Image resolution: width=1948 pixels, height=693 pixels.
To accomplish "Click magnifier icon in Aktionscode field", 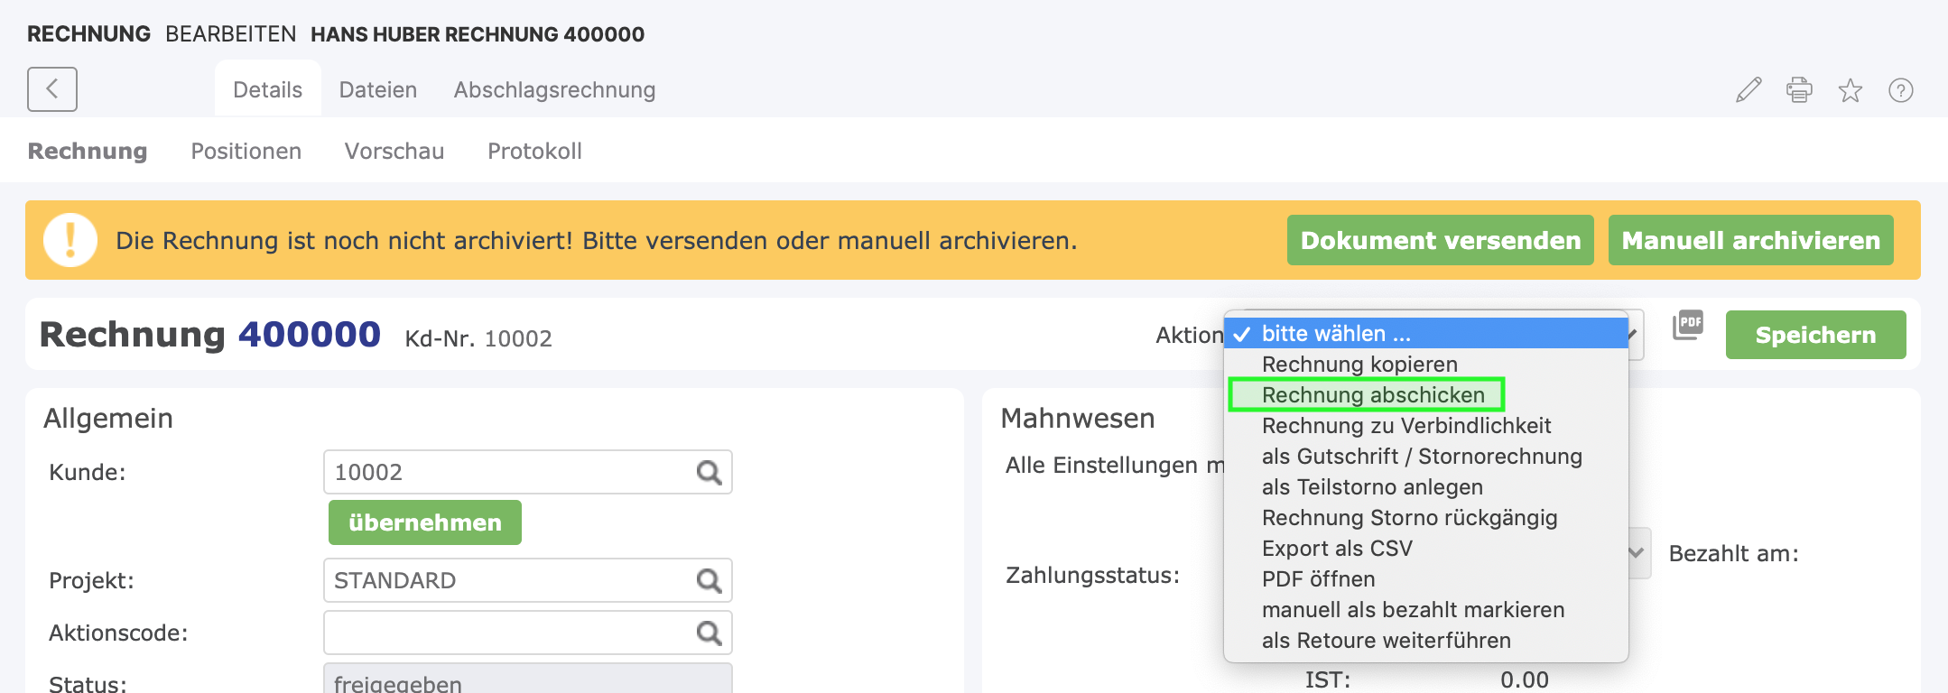I will pos(709,633).
